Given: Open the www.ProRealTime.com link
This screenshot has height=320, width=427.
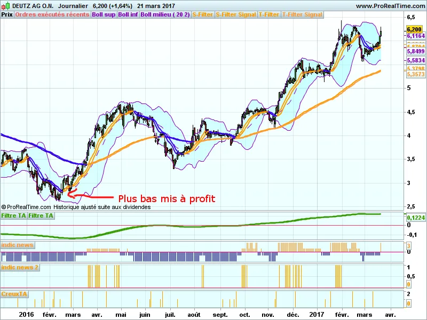Looking at the screenshot, I should 390,6.
